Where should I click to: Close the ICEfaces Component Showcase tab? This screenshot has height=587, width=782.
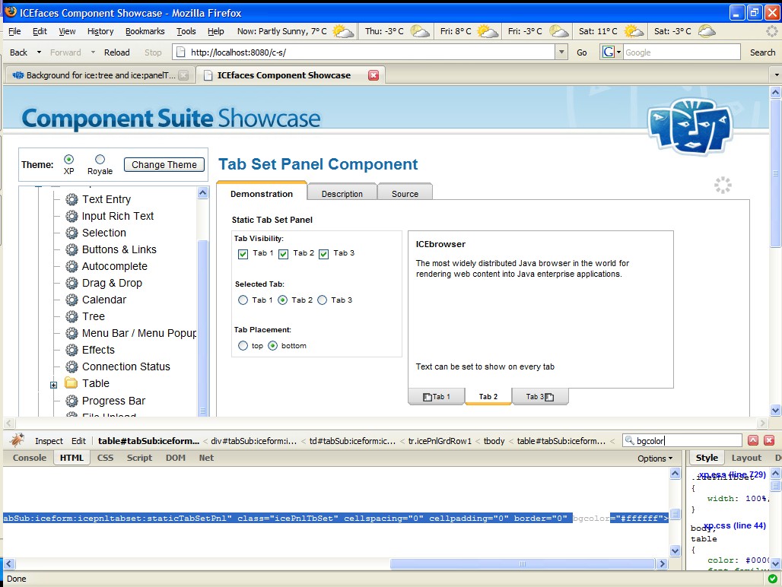373,75
